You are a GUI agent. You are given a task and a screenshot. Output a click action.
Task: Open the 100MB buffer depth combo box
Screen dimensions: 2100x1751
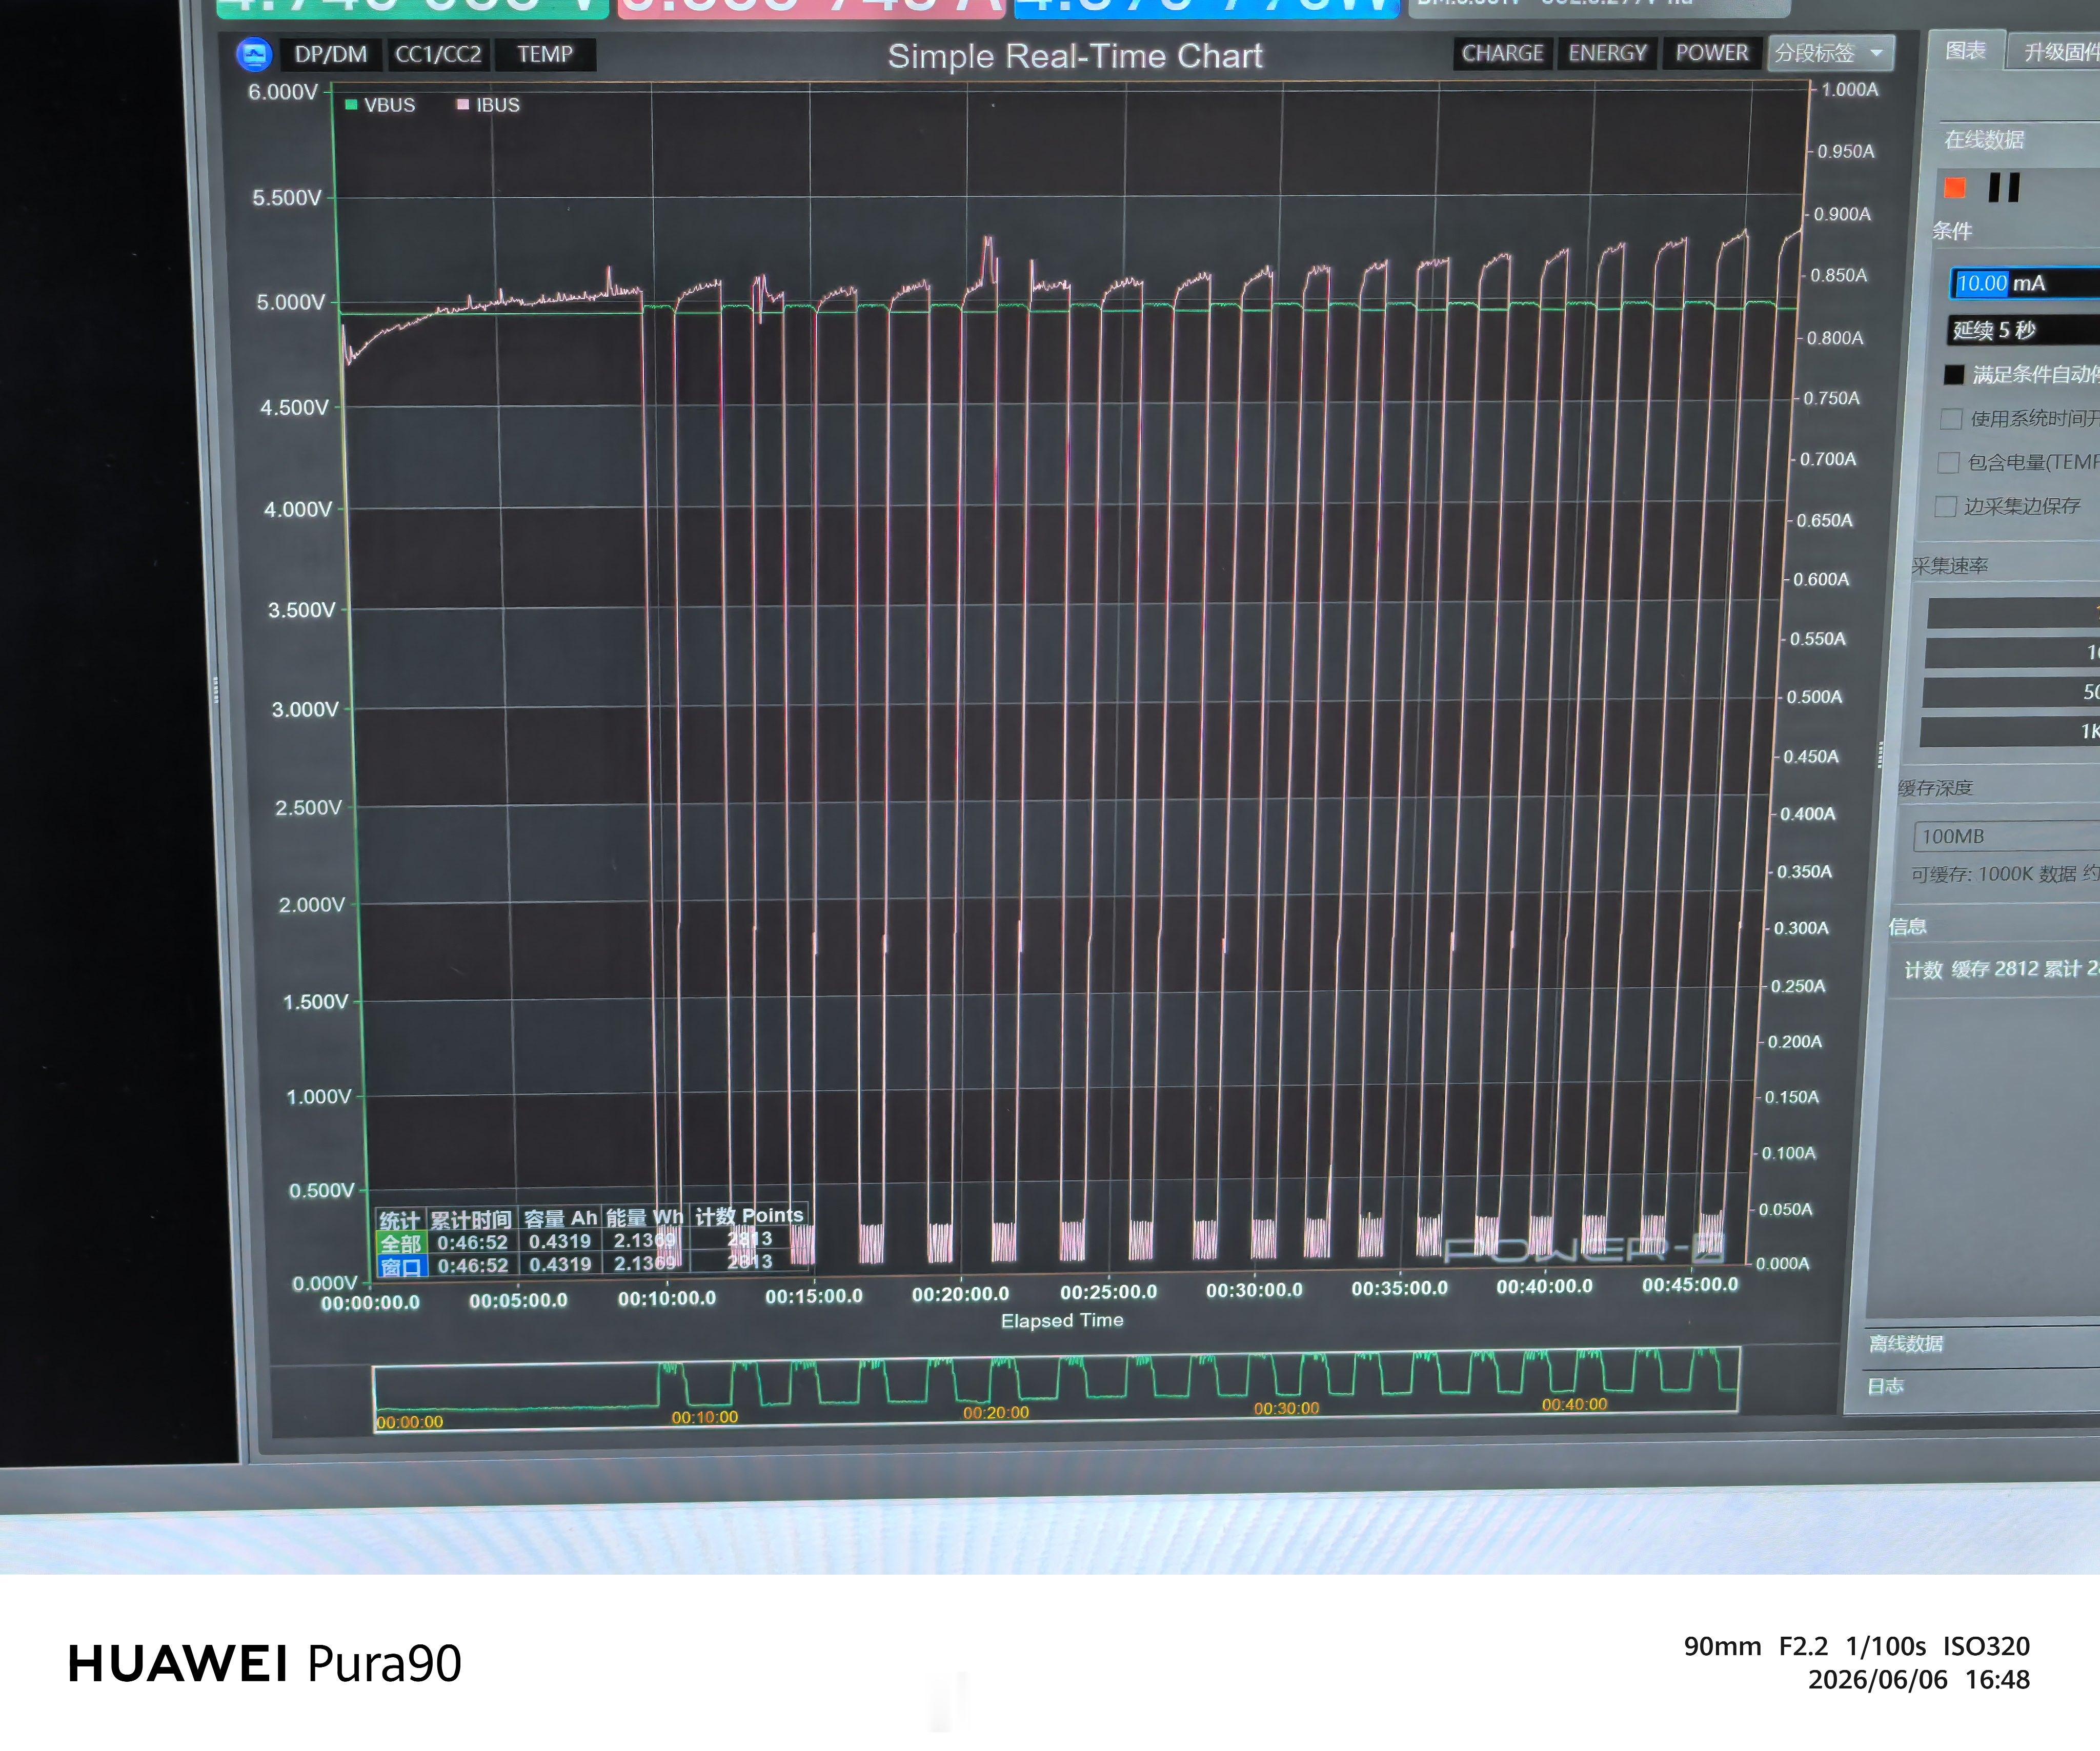point(2005,836)
